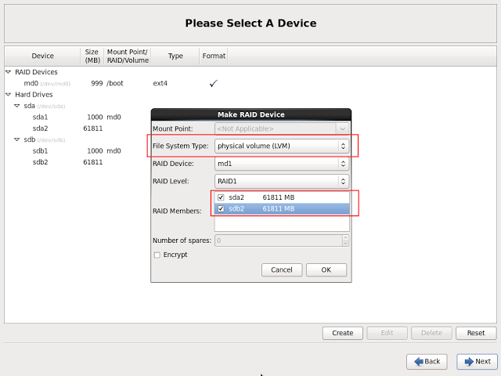
Task: Select the md0 RAID device row
Action: point(31,83)
